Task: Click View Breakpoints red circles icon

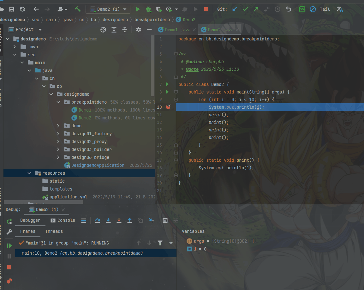Action: click(x=9, y=281)
